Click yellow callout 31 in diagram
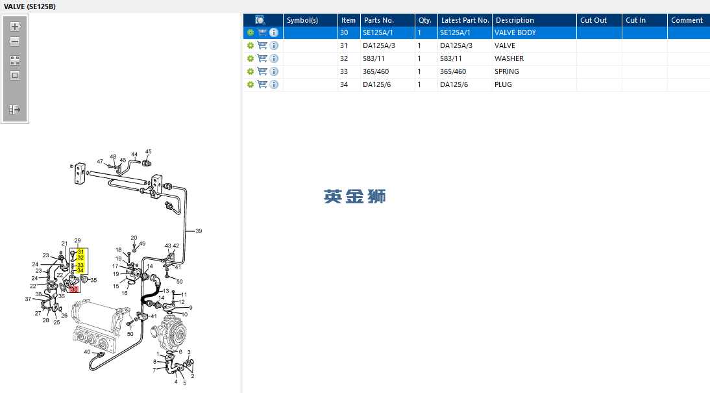 (80, 251)
